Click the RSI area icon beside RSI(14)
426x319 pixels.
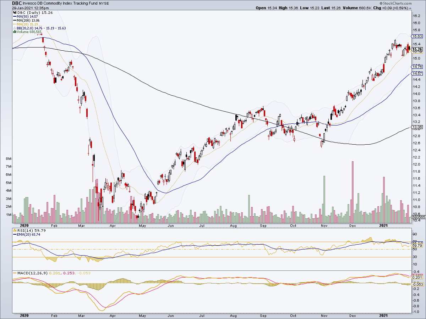tap(15, 230)
